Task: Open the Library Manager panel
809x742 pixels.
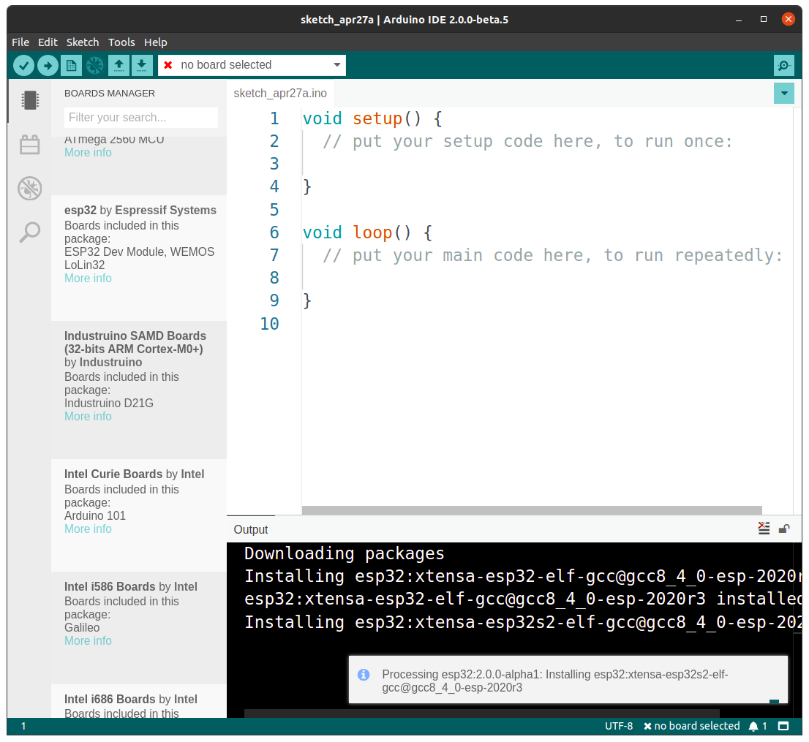Action: tap(29, 144)
